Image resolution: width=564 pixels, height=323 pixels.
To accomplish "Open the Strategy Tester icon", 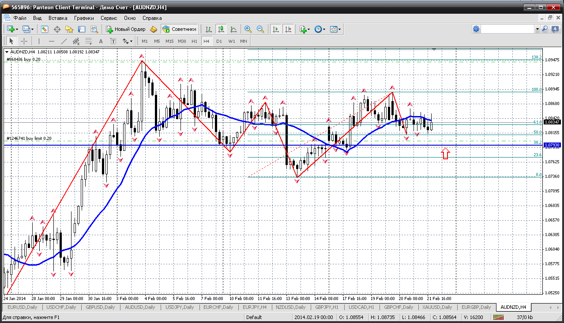I will (x=94, y=29).
